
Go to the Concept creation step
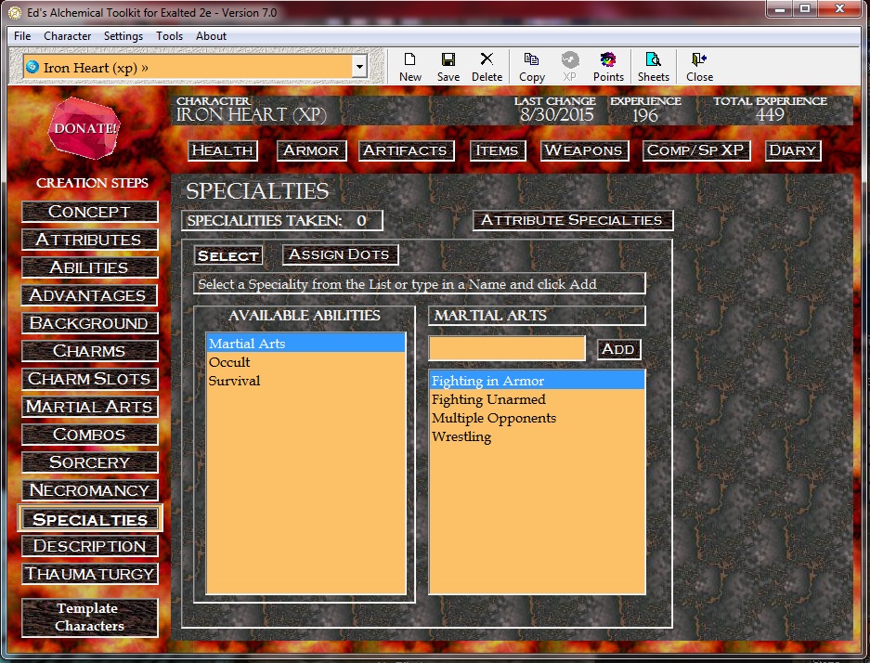click(89, 212)
